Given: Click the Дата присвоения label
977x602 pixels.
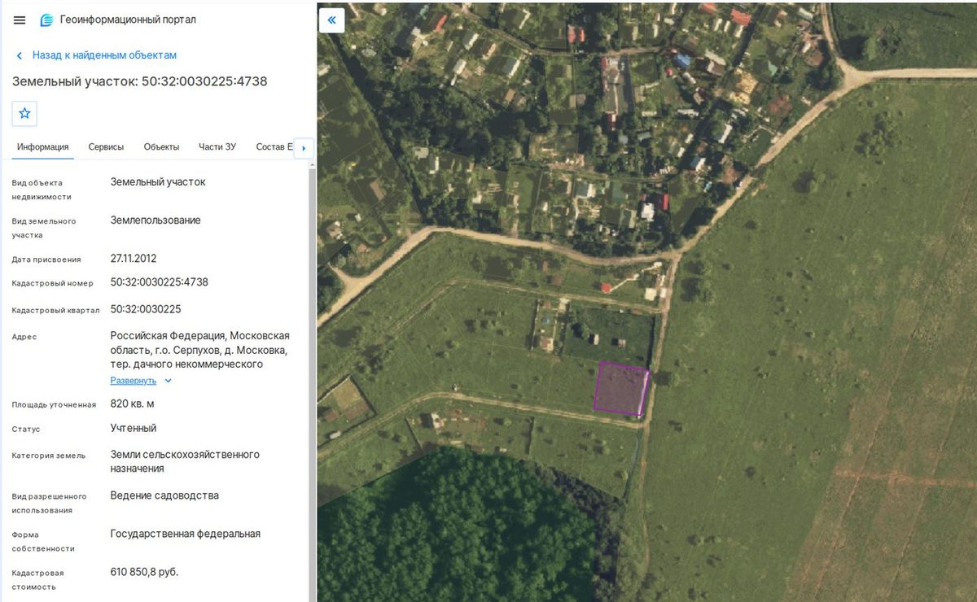Looking at the screenshot, I should click(46, 260).
